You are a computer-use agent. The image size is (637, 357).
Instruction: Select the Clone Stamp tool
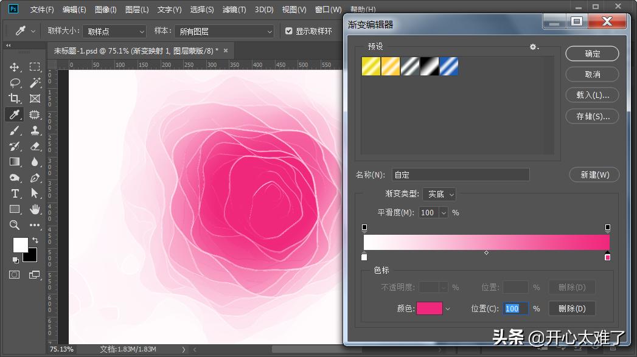(35, 130)
